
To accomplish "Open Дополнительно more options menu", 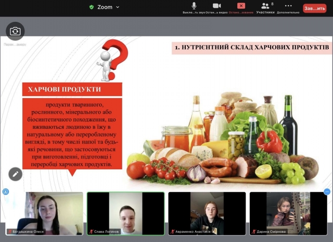I will 288,7.
